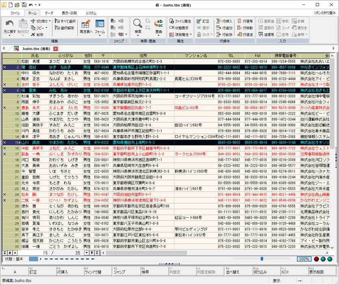Toggle selection mark of row 2

[x=4, y=67]
